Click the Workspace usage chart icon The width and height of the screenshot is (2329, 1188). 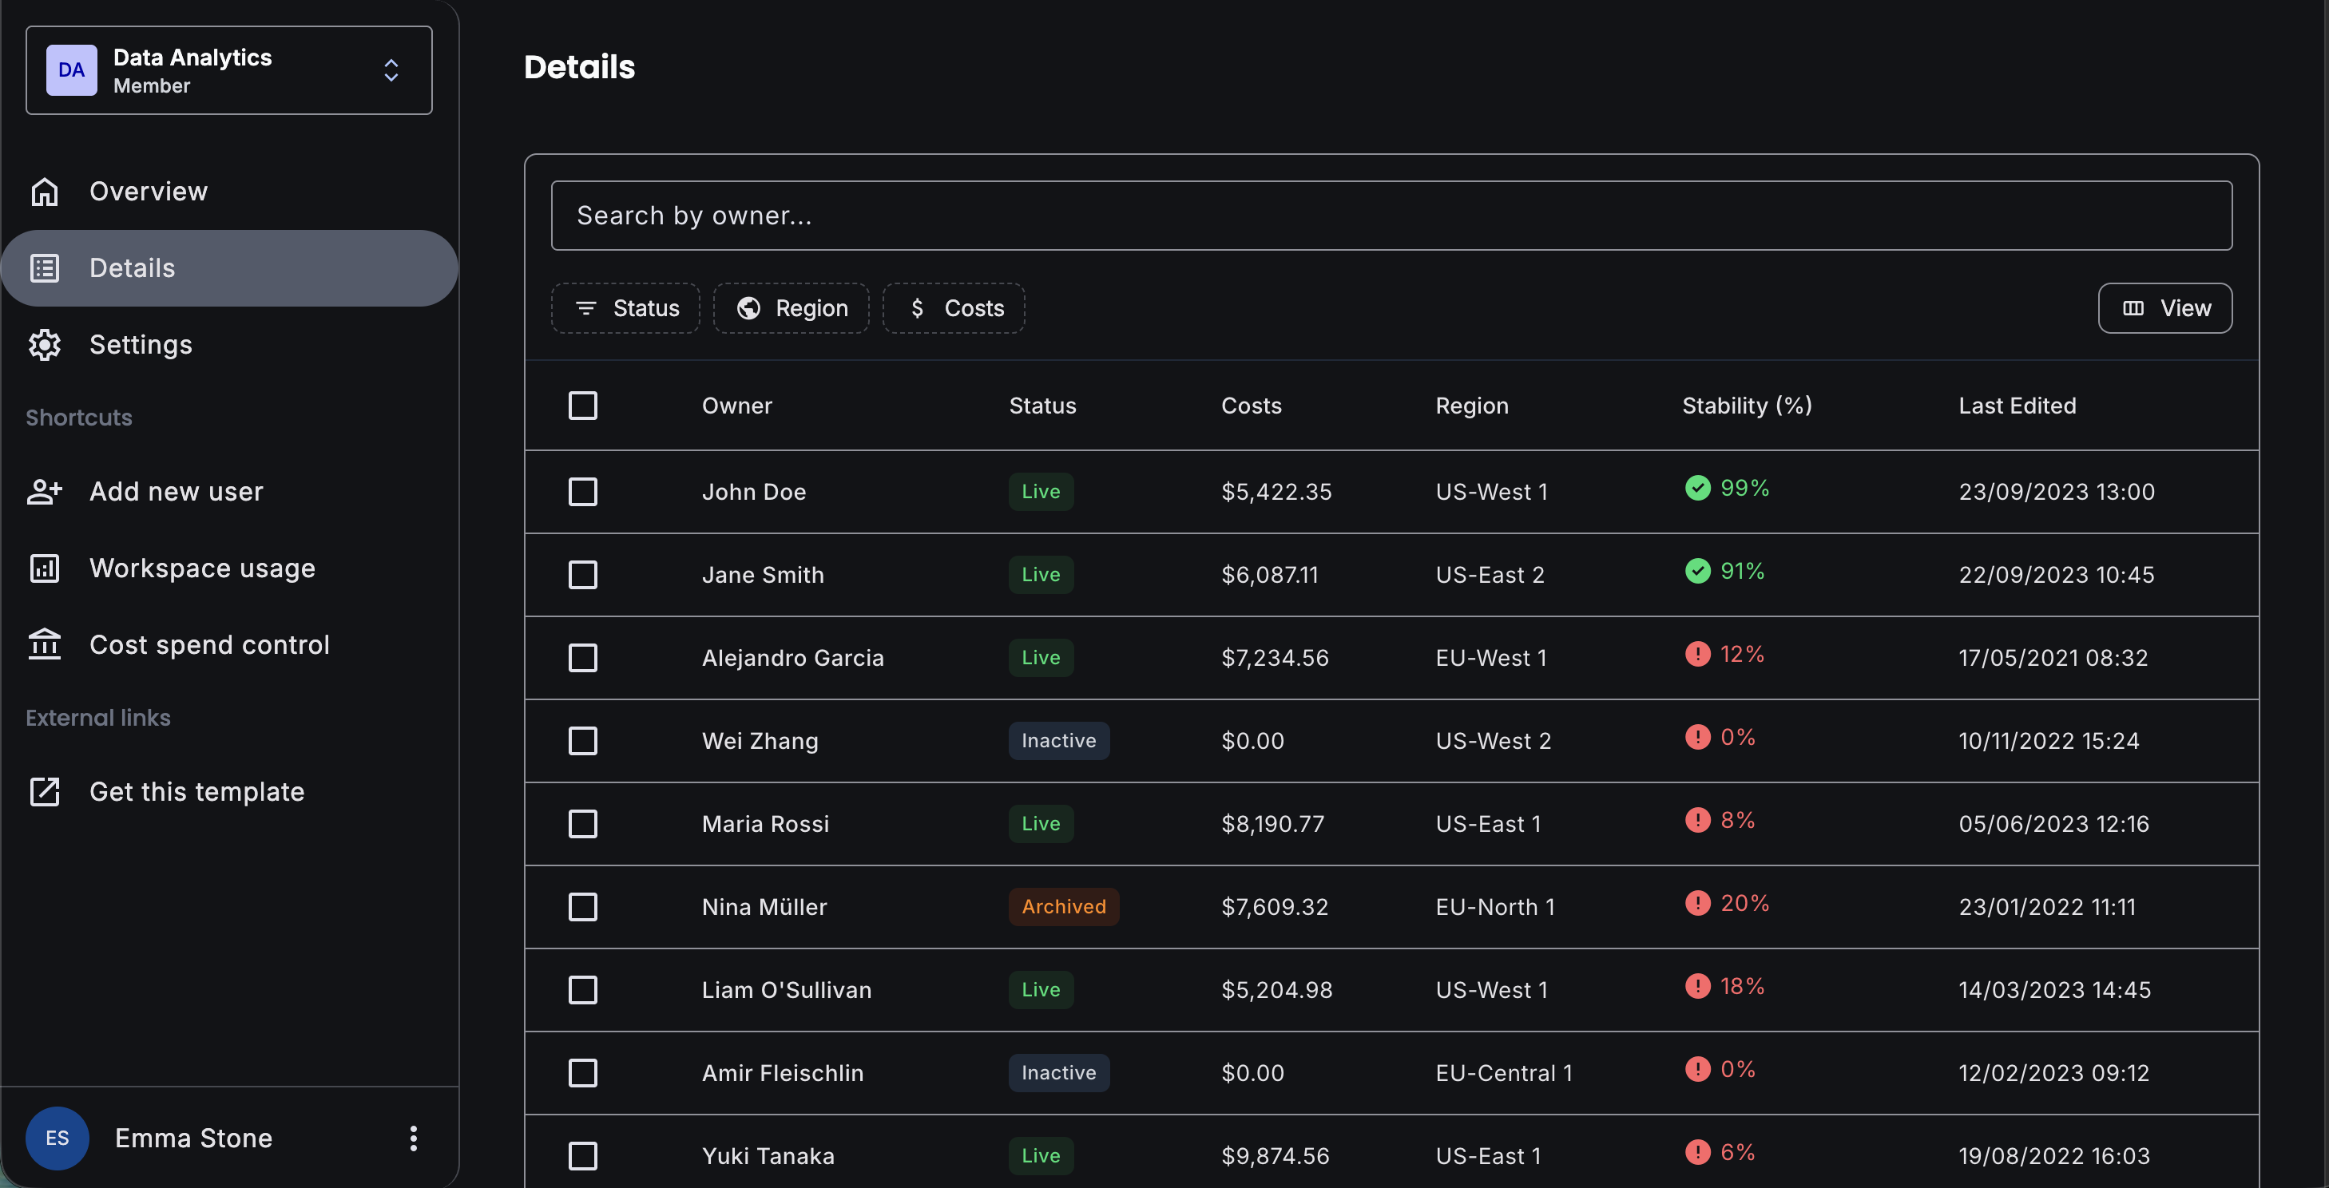coord(44,568)
